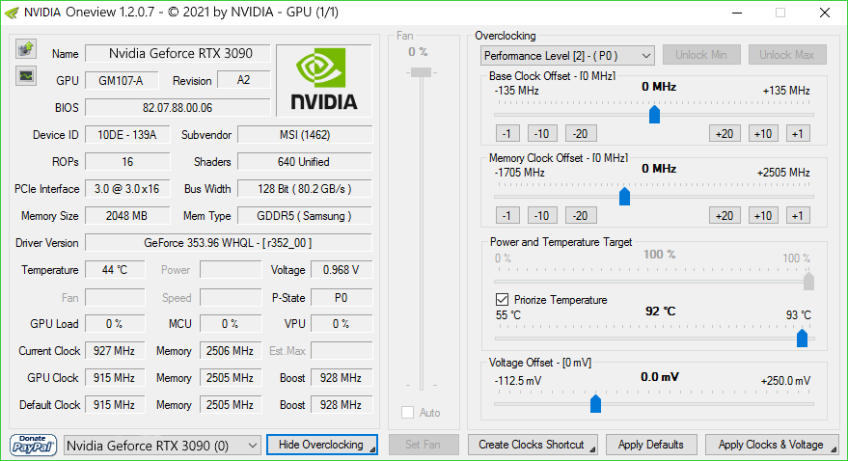Minimize the NVIDIA Oneview window
Screen dimensions: 848x461
(x=738, y=13)
